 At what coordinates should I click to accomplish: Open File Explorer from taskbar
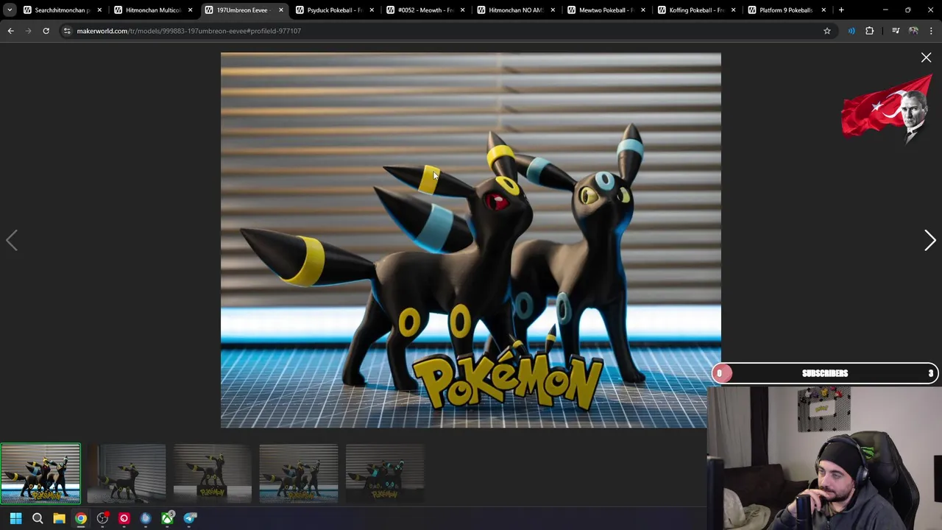[59, 518]
